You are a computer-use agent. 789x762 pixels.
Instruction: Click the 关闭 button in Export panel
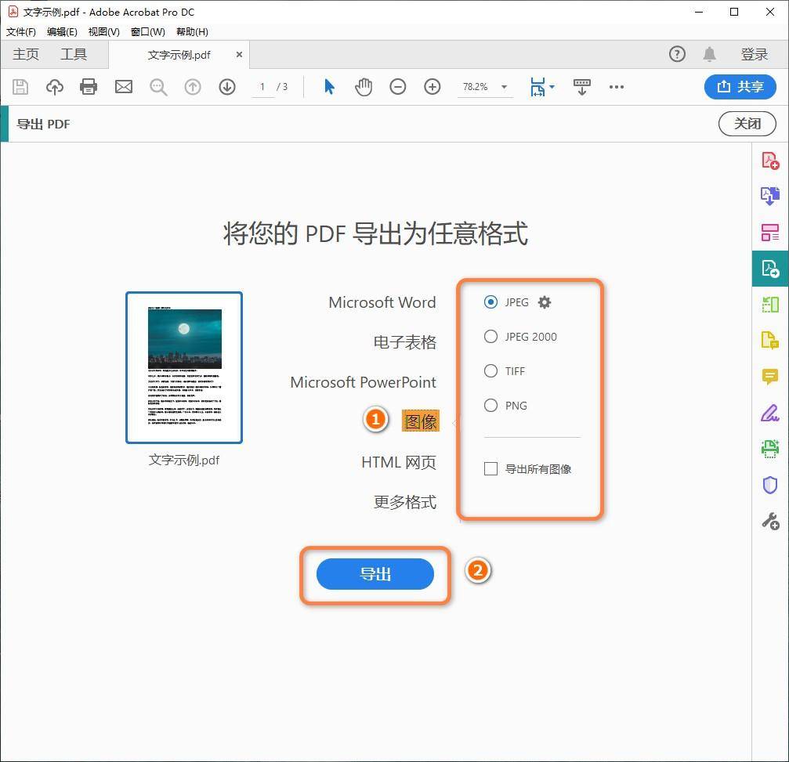pos(747,124)
